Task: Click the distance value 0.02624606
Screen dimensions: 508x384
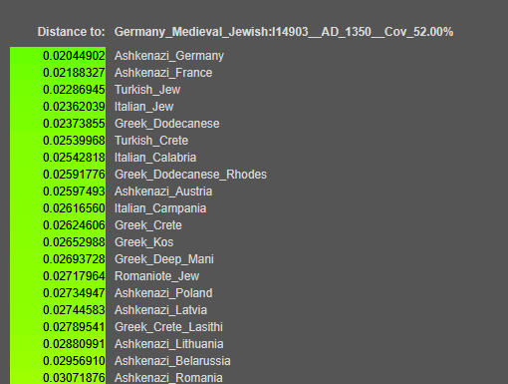Action: pos(74,225)
